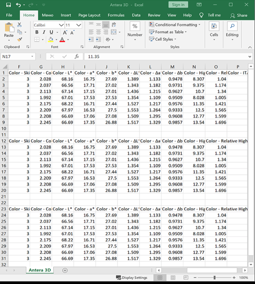Image resolution: width=255 pixels, height=284 pixels.
Task: Toggle Top Align icon
Action: (91, 24)
